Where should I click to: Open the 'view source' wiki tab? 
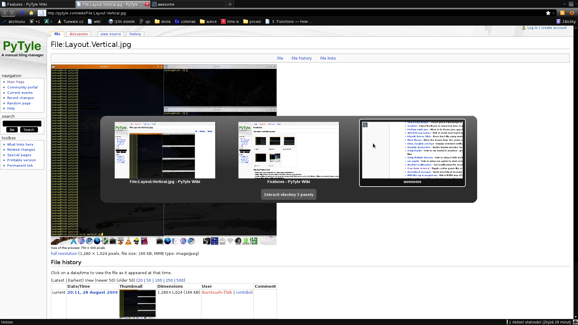tap(110, 34)
